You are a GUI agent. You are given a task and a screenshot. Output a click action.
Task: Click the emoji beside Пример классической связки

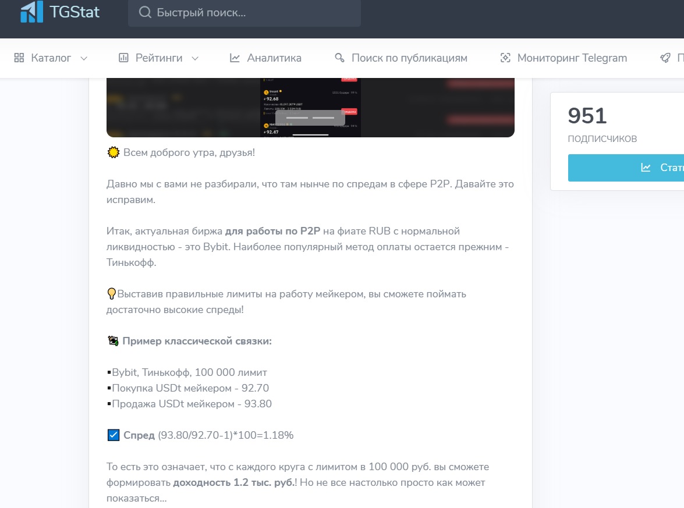pyautogui.click(x=113, y=341)
